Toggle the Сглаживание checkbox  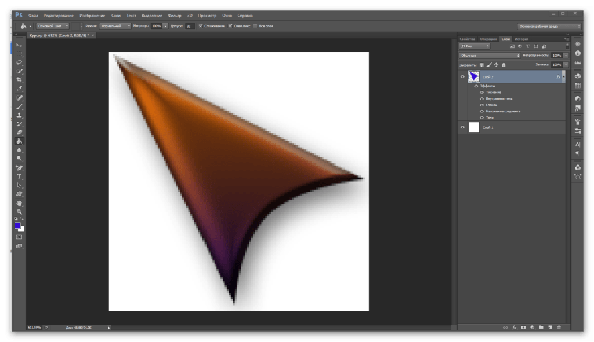201,26
